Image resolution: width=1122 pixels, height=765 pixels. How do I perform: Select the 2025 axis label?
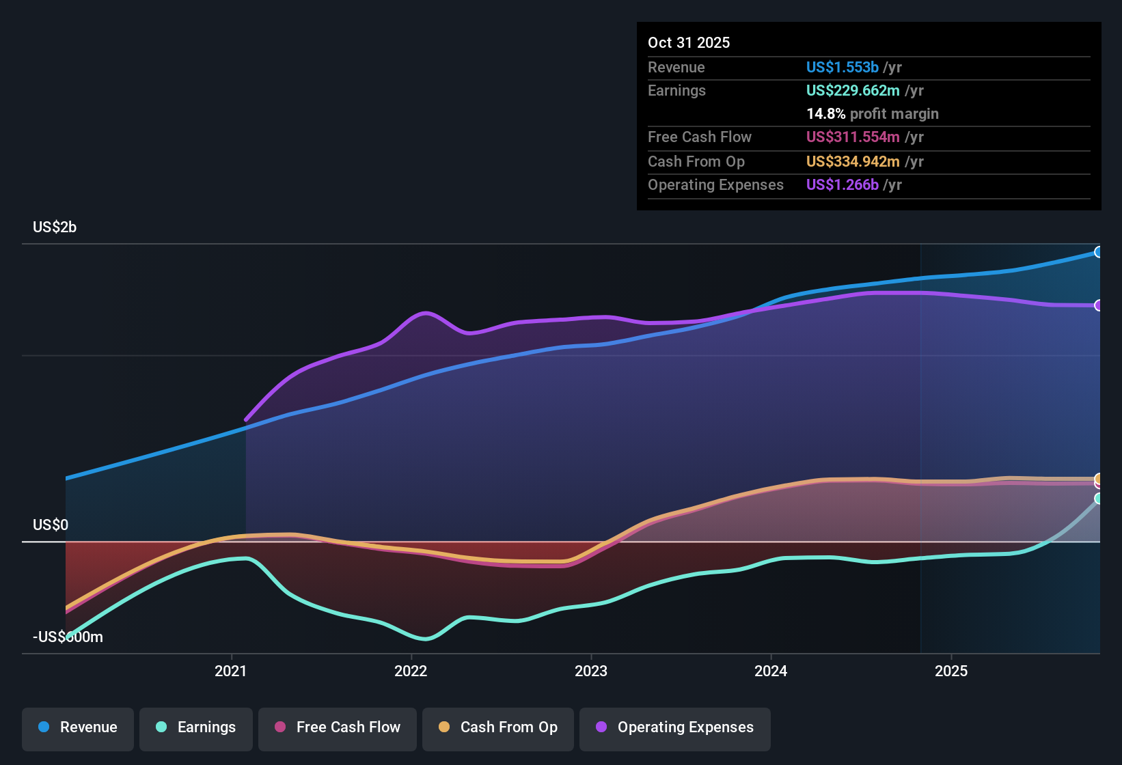pos(953,671)
